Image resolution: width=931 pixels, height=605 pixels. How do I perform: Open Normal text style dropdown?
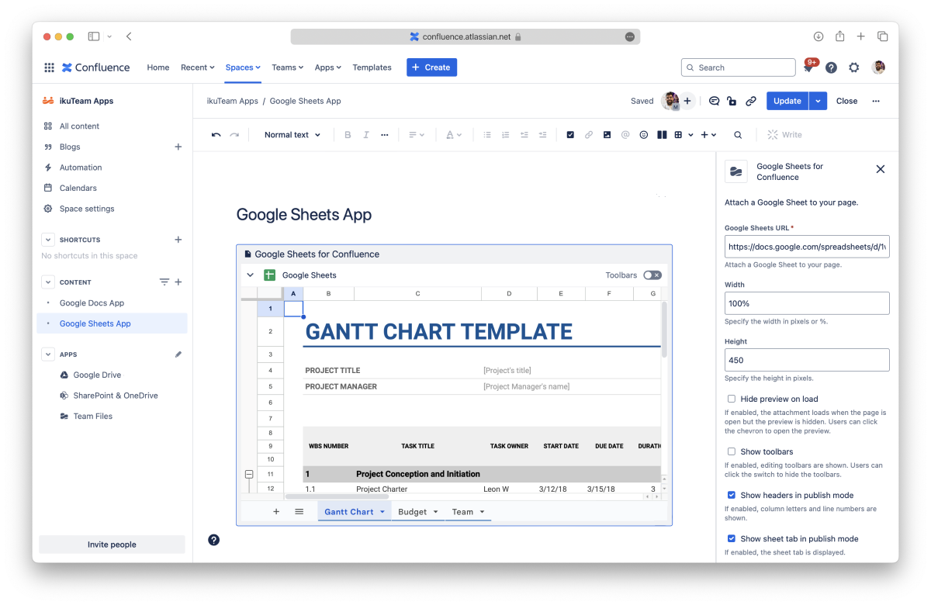292,135
